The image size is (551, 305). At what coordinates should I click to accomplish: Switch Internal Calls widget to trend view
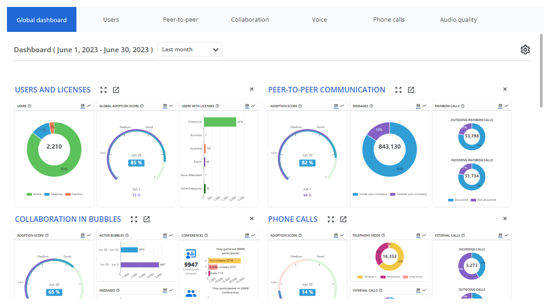tap(425, 290)
